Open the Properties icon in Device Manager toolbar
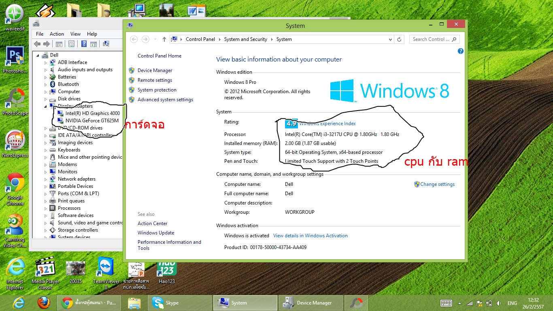 point(71,44)
